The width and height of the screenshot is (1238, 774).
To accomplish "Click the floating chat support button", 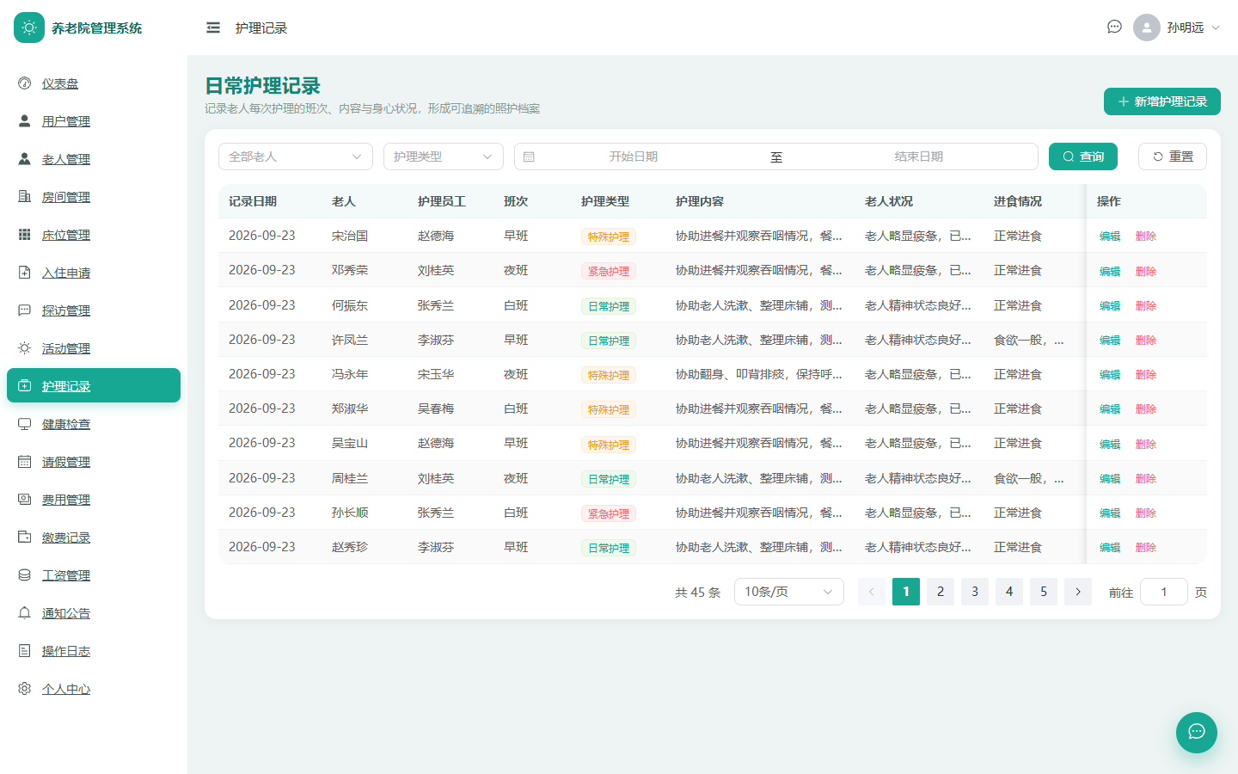I will click(1197, 733).
